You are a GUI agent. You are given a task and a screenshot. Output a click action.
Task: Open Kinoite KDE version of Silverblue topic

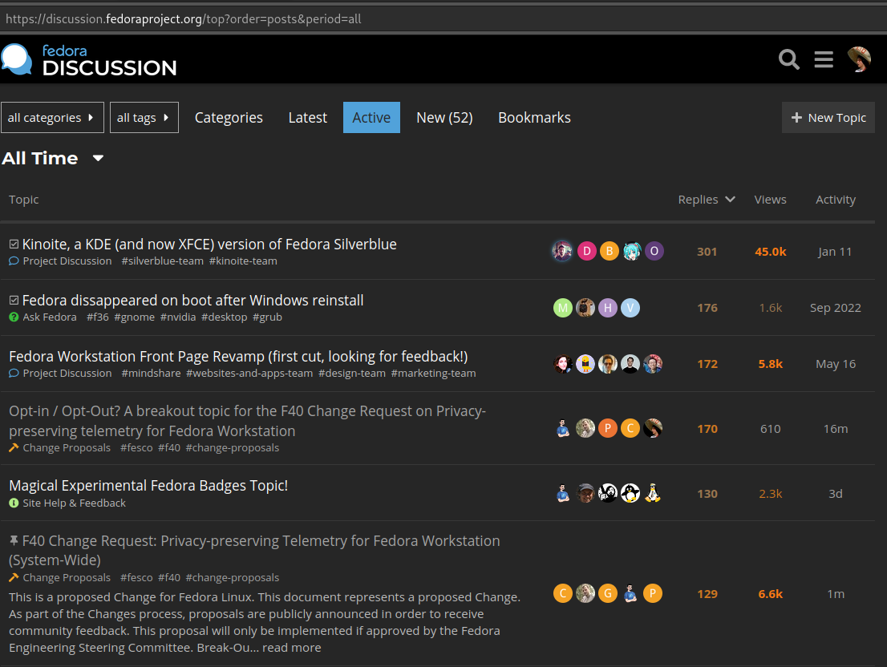(209, 245)
